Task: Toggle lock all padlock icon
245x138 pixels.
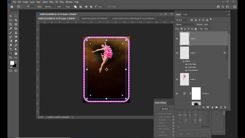Action: point(196,29)
